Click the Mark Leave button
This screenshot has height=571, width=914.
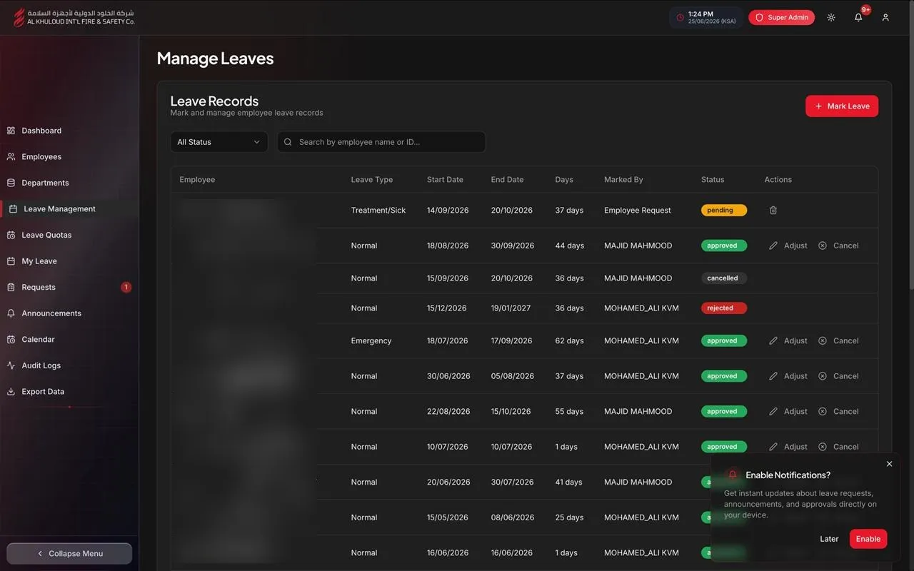coord(842,106)
